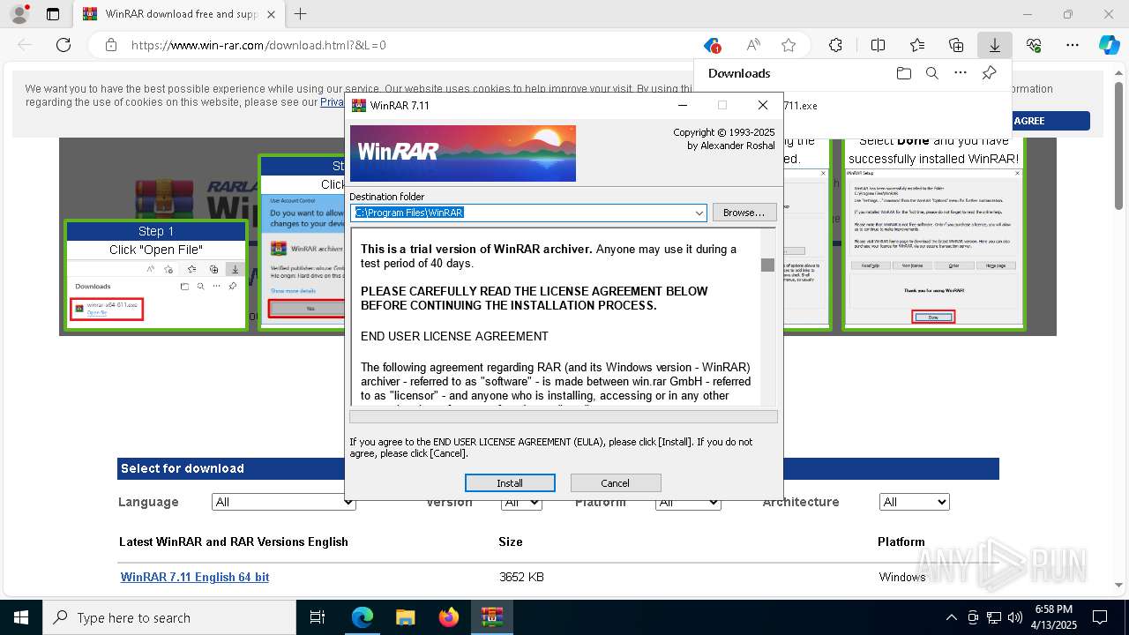Click the volume icon in the system tray
The width and height of the screenshot is (1129, 635).
click(1015, 617)
